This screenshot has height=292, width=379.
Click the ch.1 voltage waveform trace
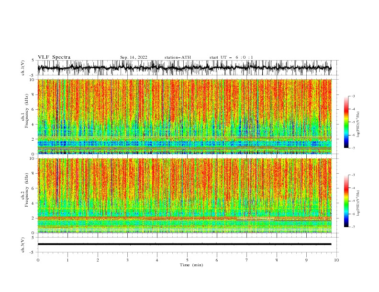point(184,68)
